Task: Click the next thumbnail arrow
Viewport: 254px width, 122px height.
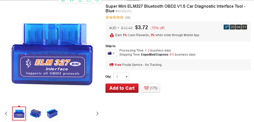Action: pyautogui.click(x=97, y=113)
